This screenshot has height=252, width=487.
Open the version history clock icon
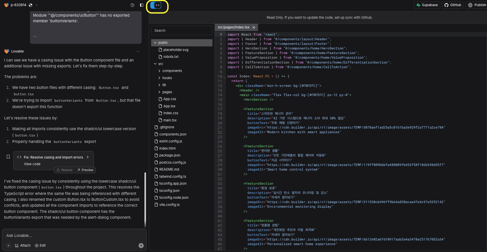132,5
